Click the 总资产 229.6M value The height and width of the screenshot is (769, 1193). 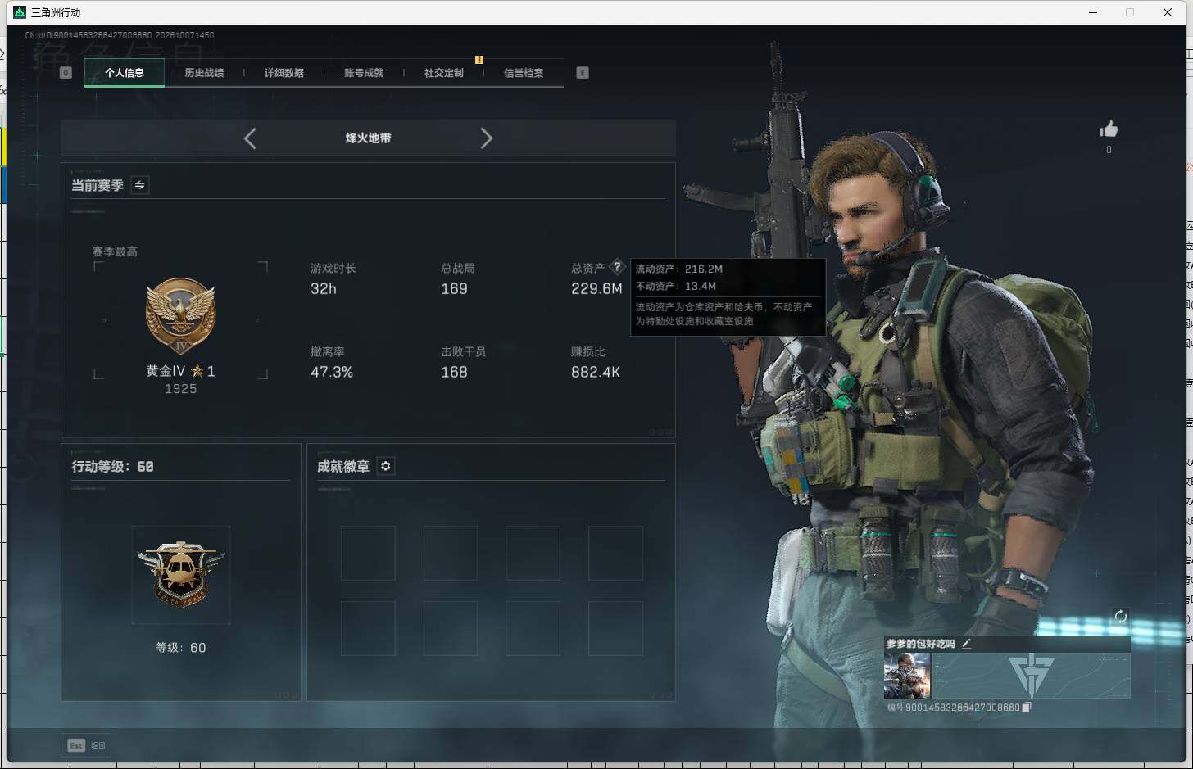coord(596,289)
